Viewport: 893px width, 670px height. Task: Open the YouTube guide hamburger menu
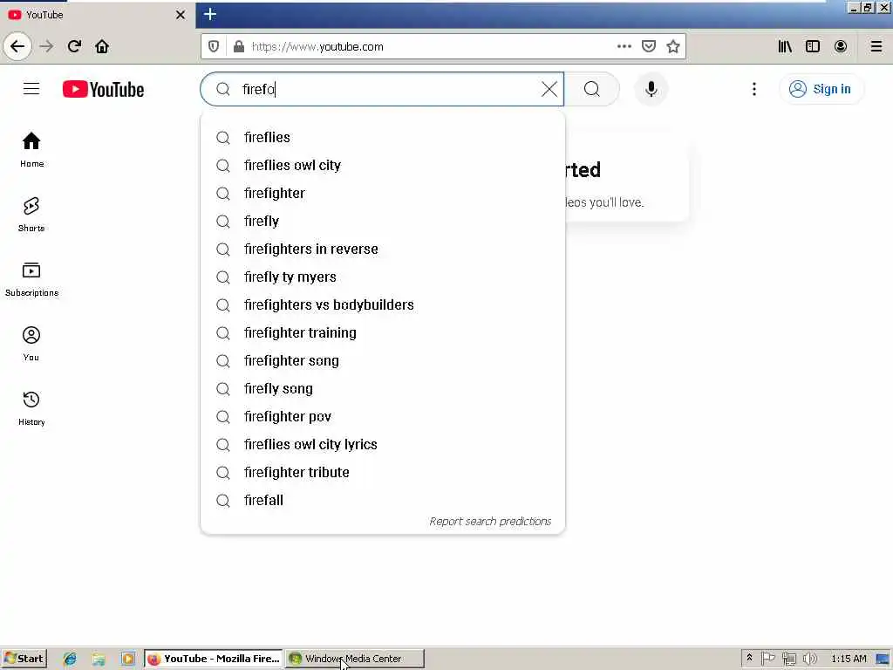(x=31, y=89)
